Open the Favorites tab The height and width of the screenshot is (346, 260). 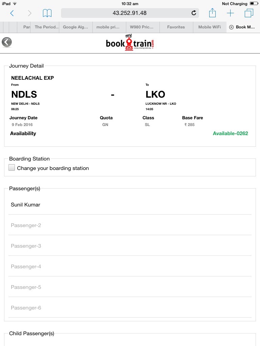tap(176, 27)
